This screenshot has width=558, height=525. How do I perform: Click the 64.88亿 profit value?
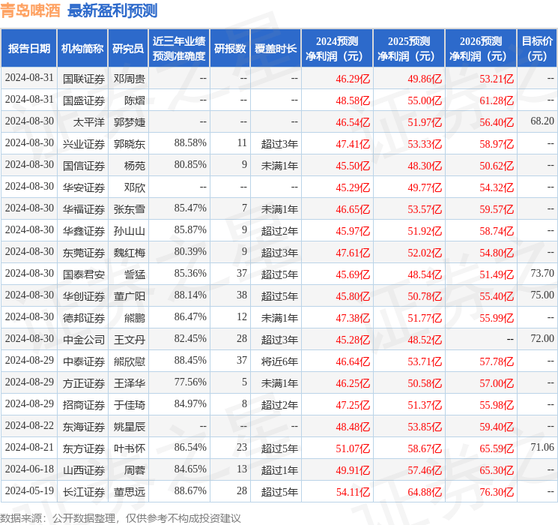point(425,492)
